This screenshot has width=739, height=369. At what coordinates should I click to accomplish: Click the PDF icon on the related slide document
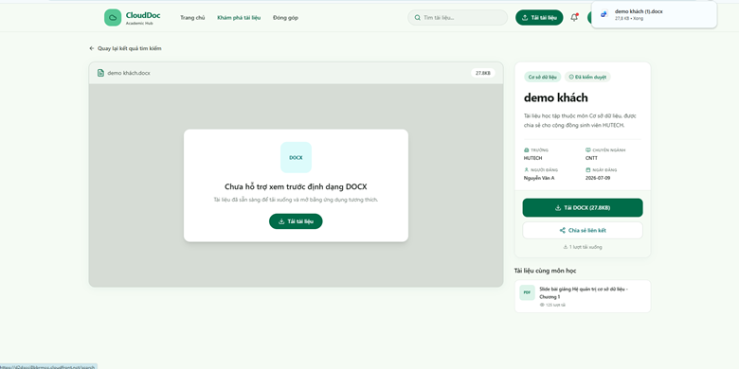pos(527,292)
